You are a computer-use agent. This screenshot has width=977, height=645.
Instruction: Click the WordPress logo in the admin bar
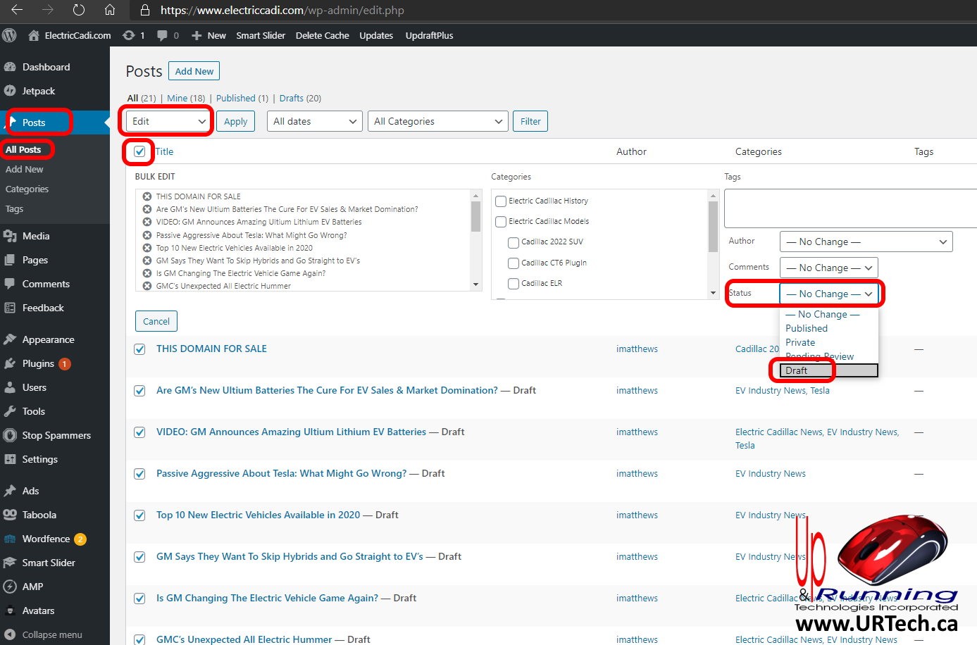pos(9,35)
